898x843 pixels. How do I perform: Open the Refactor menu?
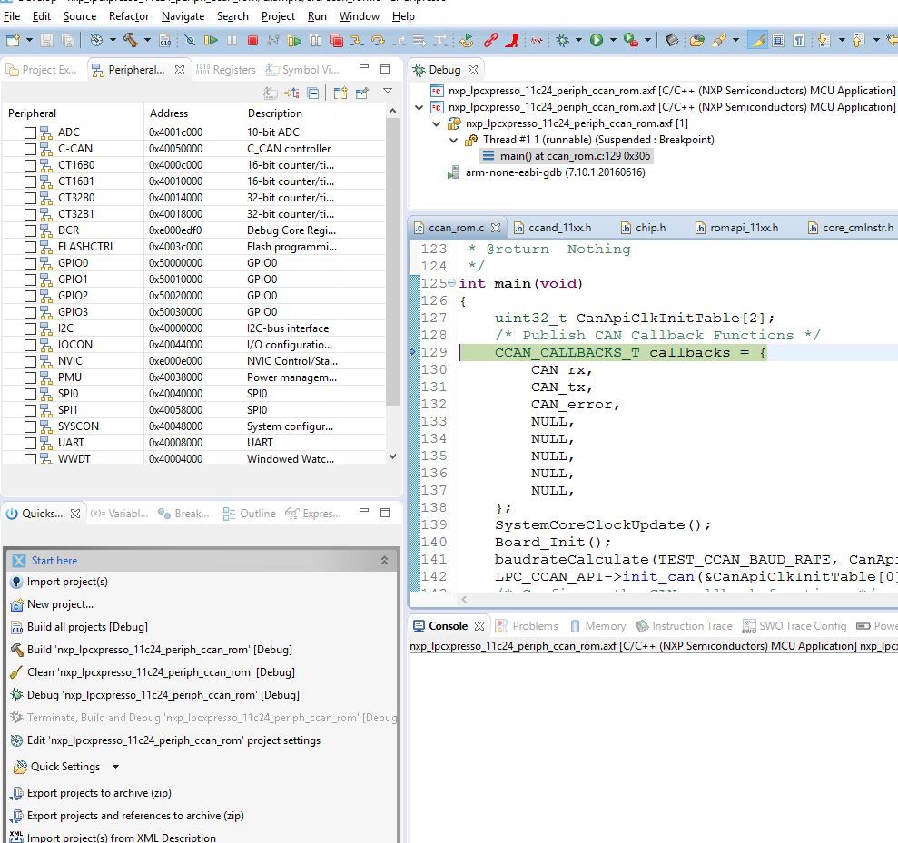coord(129,15)
